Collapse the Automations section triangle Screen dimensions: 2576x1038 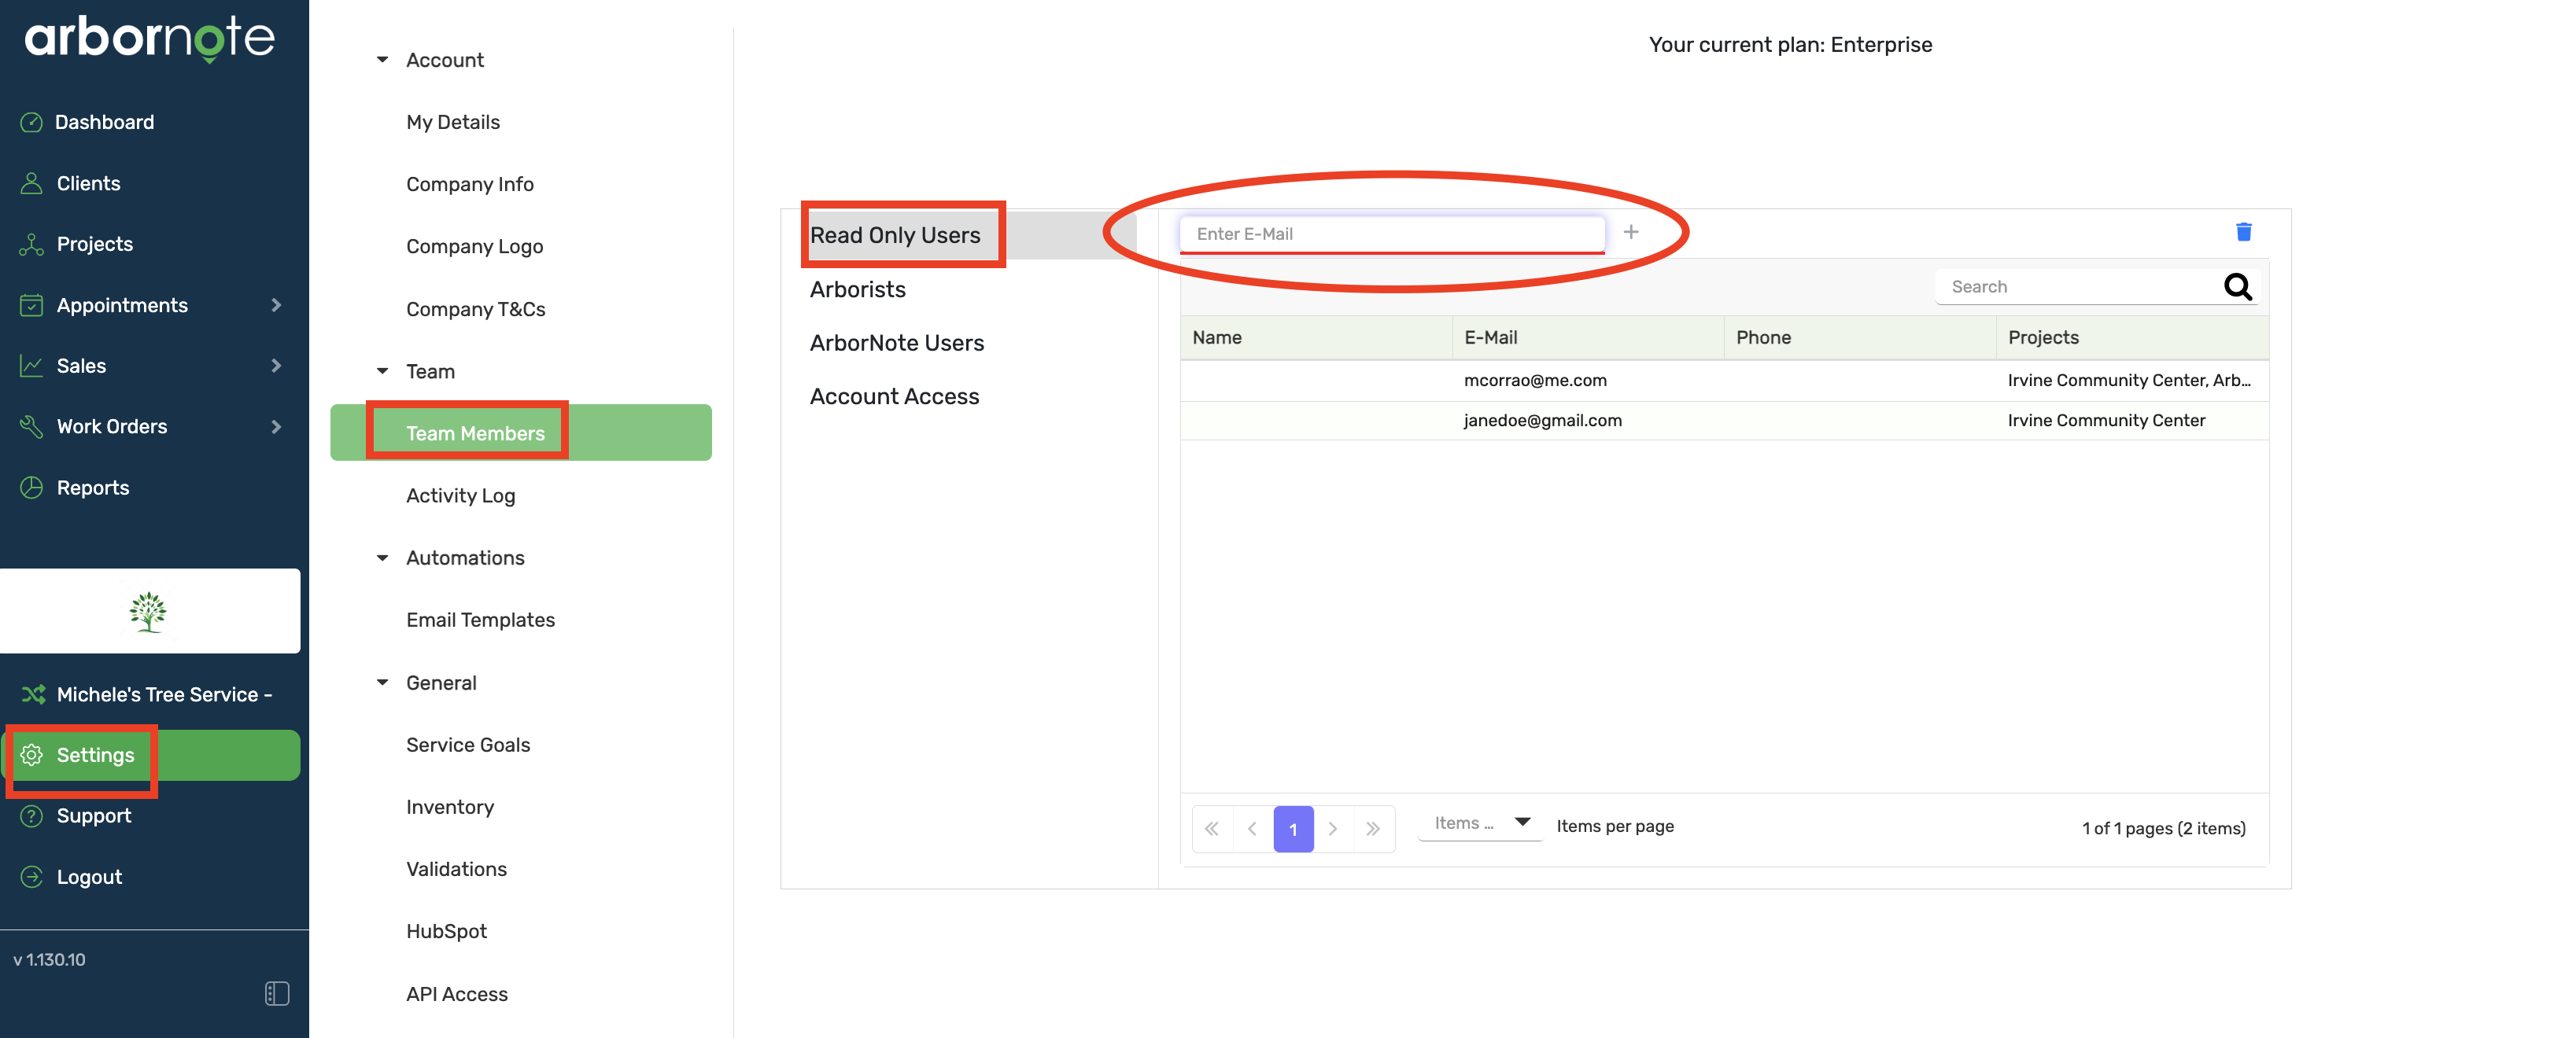click(x=382, y=558)
